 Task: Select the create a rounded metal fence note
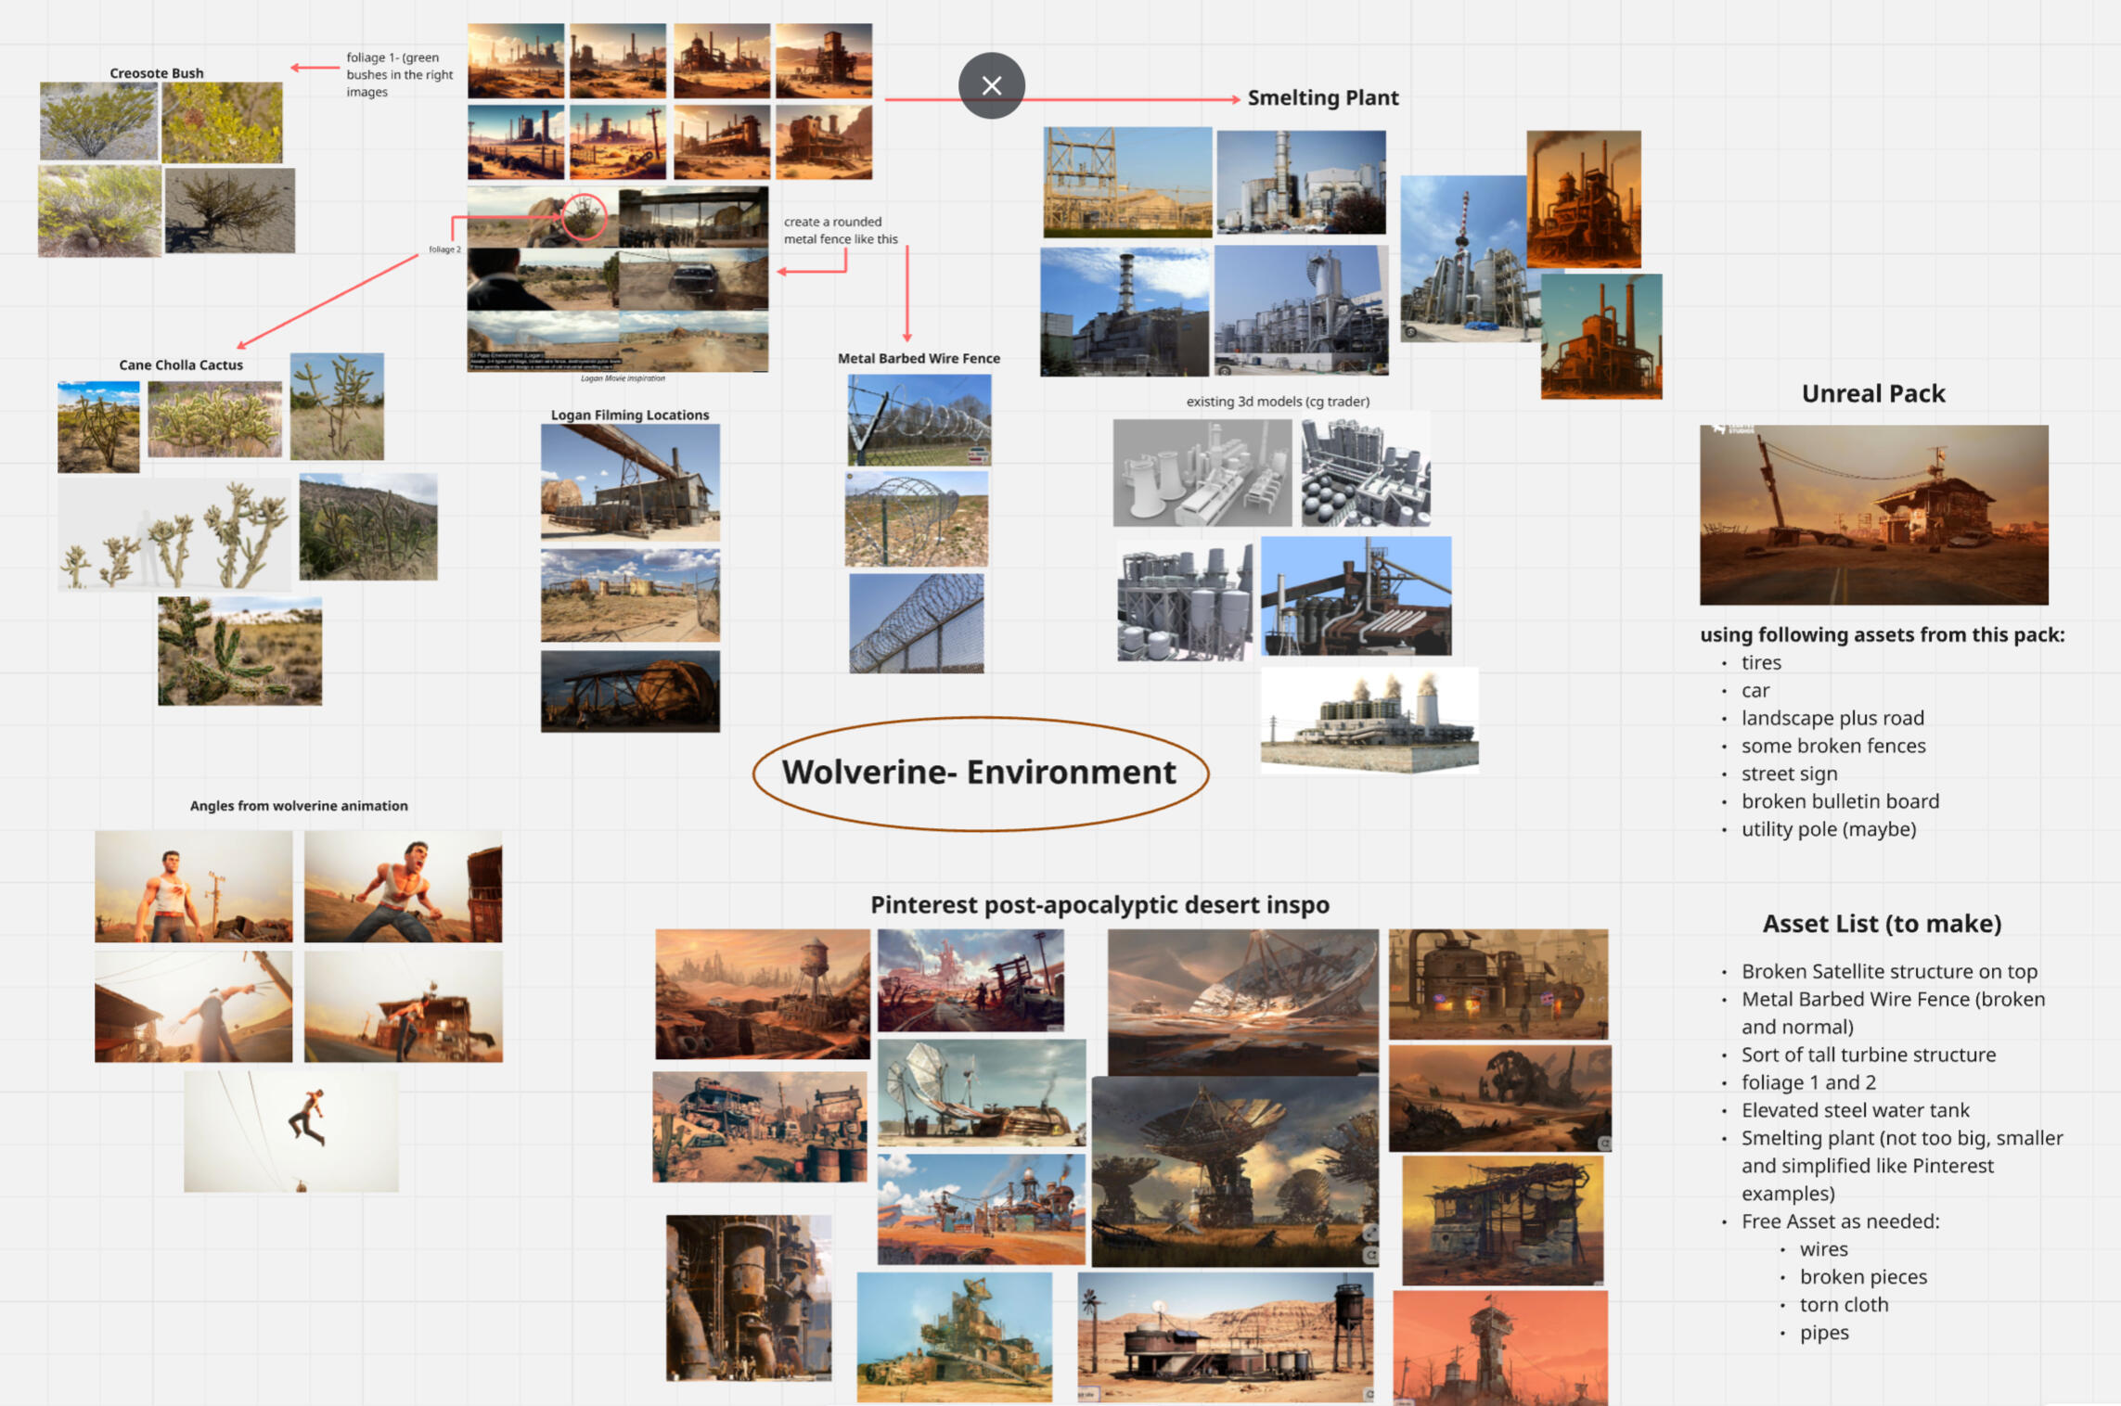[840, 230]
